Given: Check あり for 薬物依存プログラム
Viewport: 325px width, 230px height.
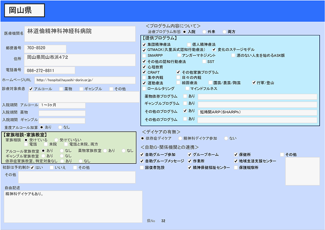Looking at the screenshot, I should pyautogui.click(x=185, y=96).
